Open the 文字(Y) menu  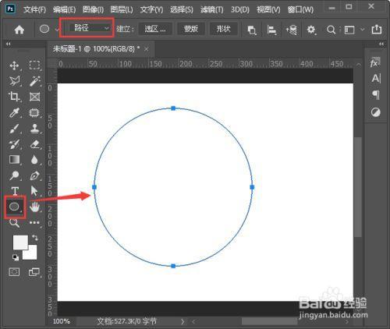(151, 10)
